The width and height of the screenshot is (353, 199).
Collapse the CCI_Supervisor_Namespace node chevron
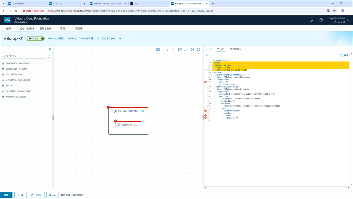coord(112,111)
